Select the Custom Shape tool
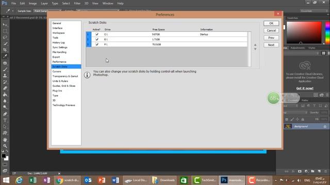This screenshot has height=185, width=330. [x=5, y=133]
